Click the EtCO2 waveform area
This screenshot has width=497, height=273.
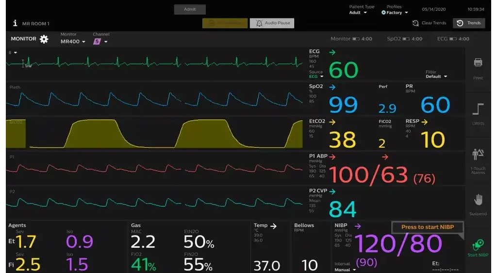coord(155,134)
